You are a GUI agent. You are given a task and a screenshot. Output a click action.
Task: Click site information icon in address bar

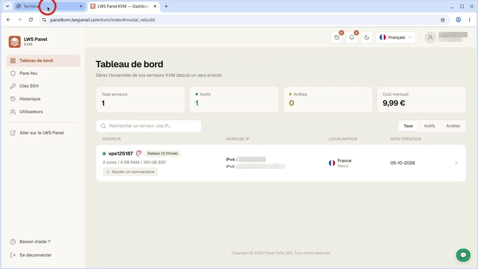44,20
